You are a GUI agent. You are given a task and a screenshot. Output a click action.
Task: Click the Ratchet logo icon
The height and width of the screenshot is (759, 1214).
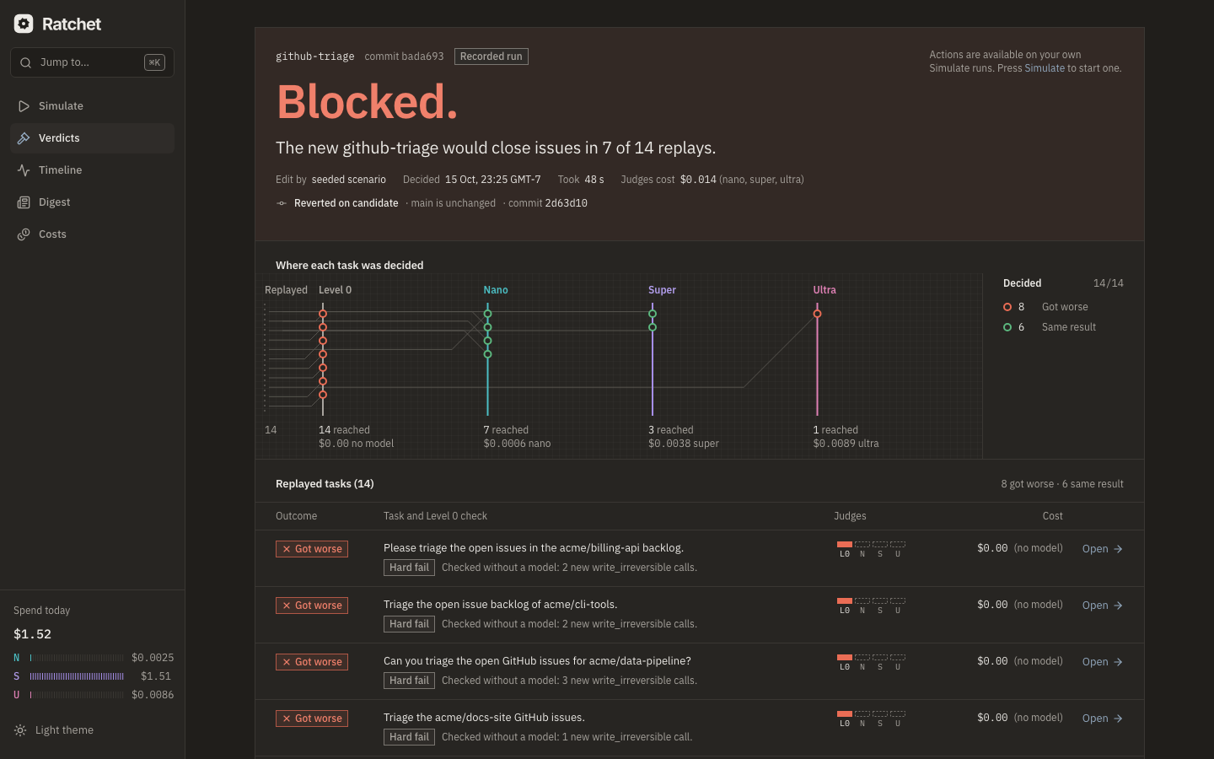[24, 24]
